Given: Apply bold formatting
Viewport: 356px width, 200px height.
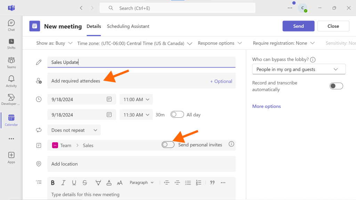Looking at the screenshot, I should (x=53, y=183).
